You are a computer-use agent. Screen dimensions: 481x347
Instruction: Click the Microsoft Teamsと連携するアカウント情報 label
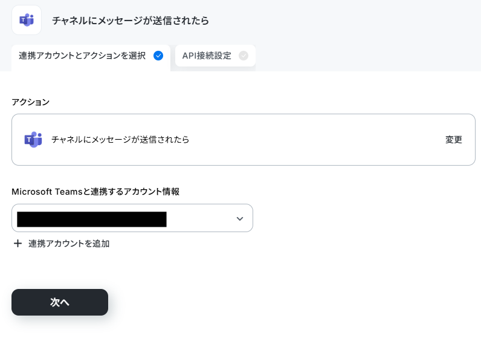click(x=95, y=192)
